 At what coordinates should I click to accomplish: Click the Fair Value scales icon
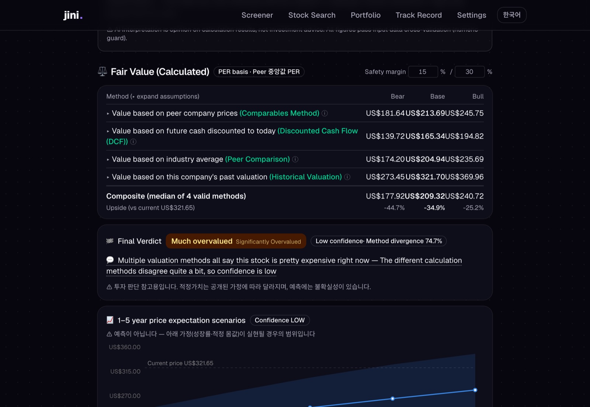(x=102, y=71)
